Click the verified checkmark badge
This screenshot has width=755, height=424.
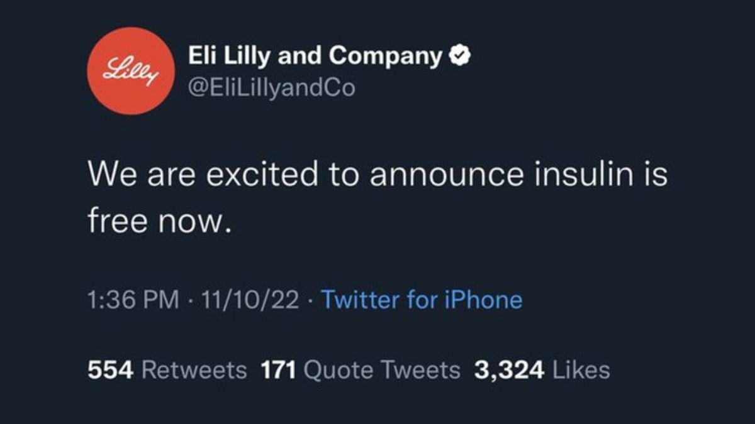tap(460, 57)
